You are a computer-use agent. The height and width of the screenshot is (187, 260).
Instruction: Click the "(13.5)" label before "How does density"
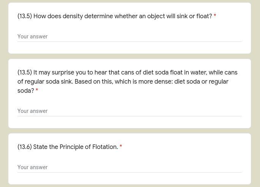25,16
